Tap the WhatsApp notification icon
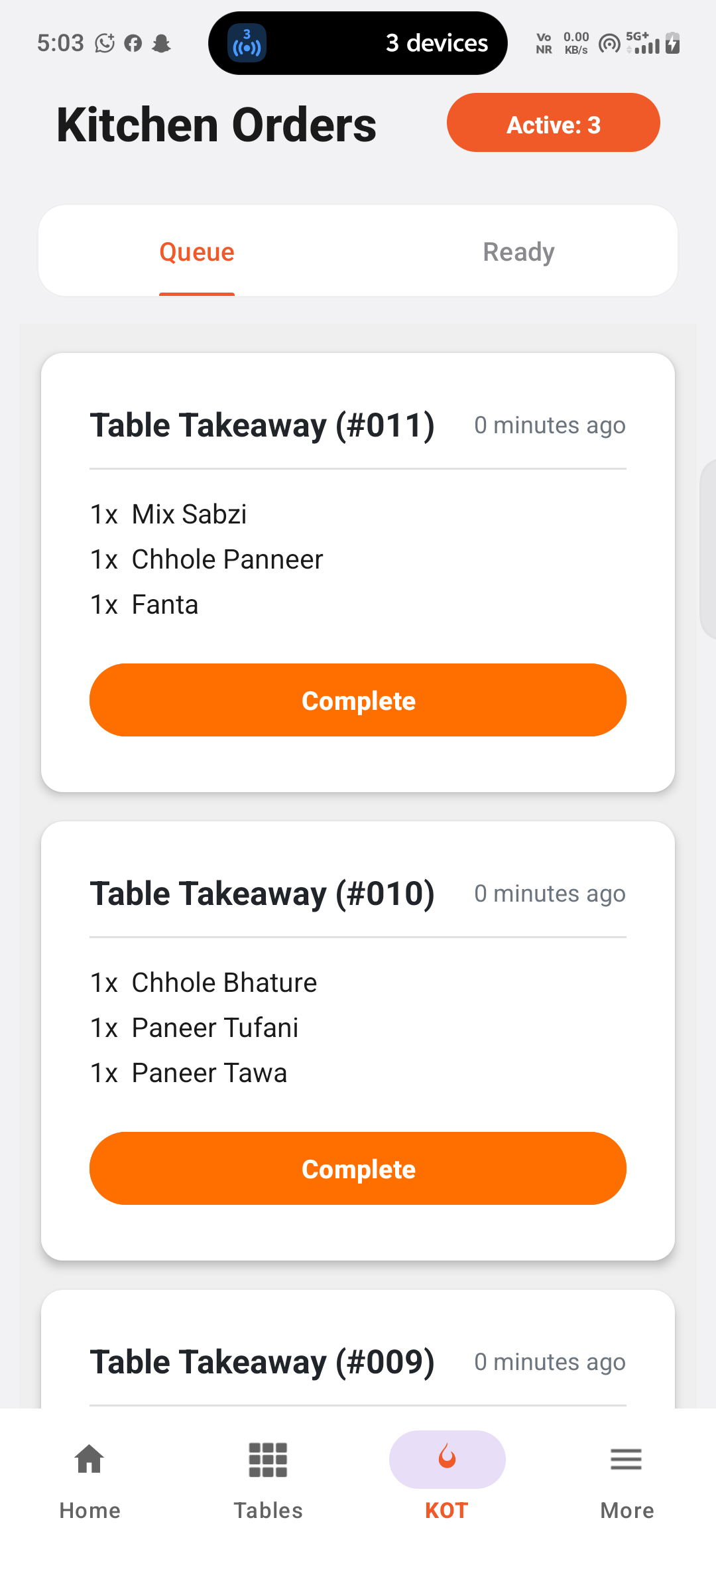The width and height of the screenshot is (716, 1587). point(105,43)
